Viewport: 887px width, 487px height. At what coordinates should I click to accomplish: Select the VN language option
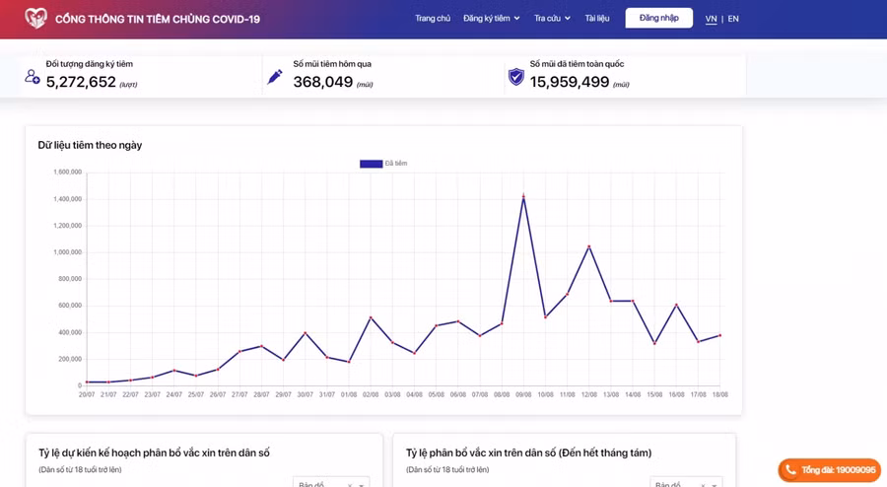(x=711, y=19)
